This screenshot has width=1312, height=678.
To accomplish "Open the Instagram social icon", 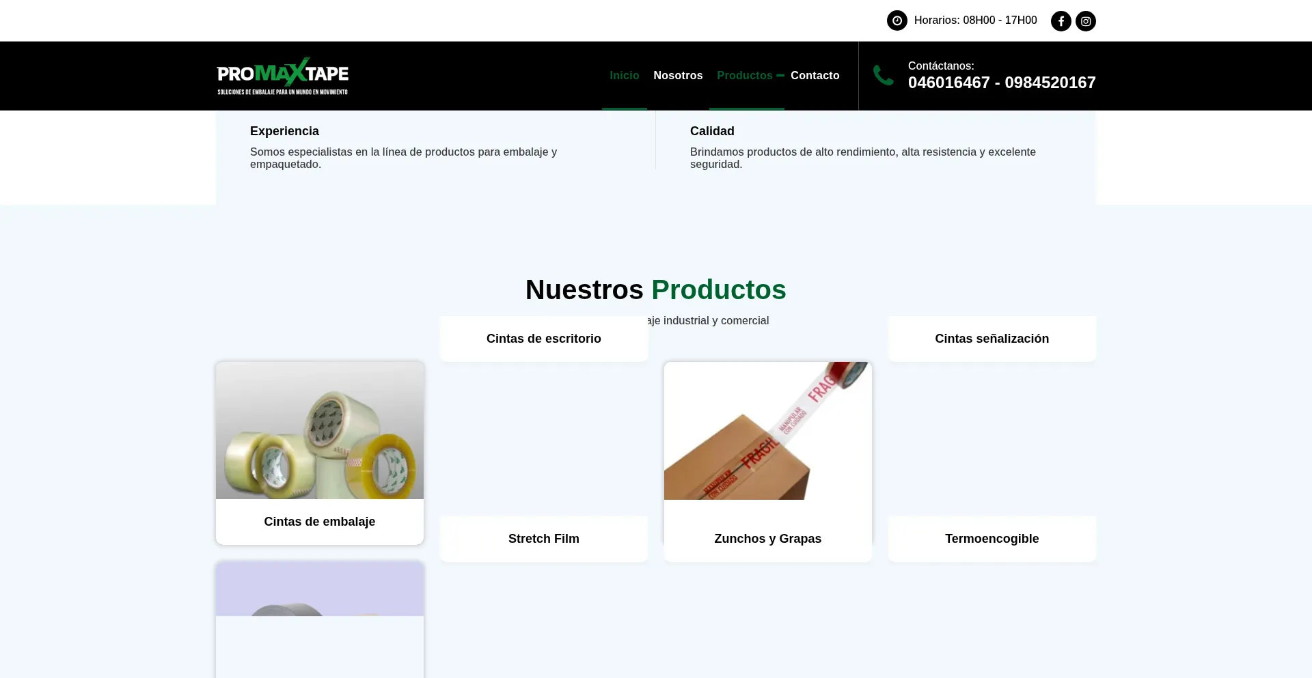I will coord(1085,21).
